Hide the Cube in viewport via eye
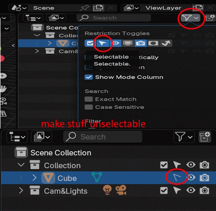The height and width of the screenshot is (211, 216). (191, 177)
